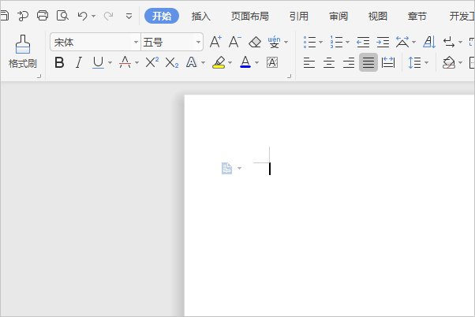
Task: Toggle superscript formatting
Action: [x=151, y=63]
